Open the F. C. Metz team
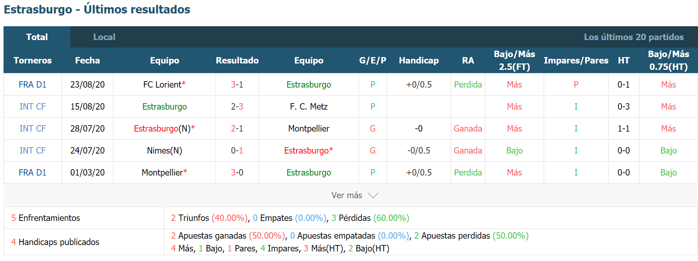 click(x=309, y=106)
